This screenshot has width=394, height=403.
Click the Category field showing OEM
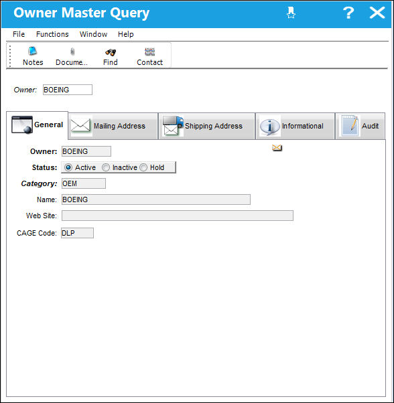84,183
